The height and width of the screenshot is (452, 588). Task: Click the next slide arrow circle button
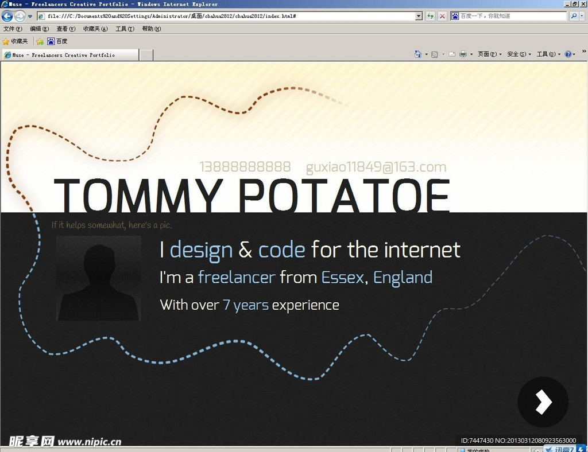[x=543, y=402]
